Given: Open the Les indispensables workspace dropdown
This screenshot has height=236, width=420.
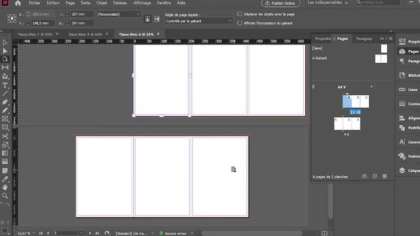Looking at the screenshot, I should click(327, 3).
